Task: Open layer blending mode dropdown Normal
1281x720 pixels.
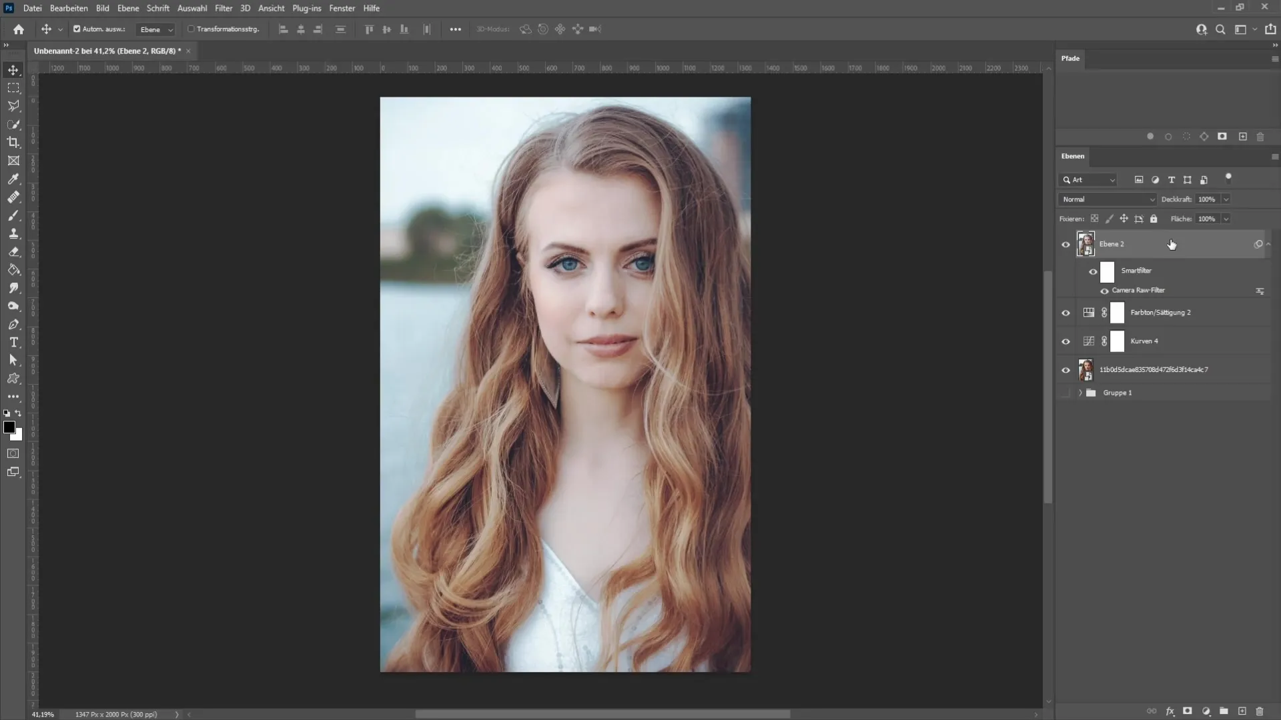Action: (x=1109, y=199)
